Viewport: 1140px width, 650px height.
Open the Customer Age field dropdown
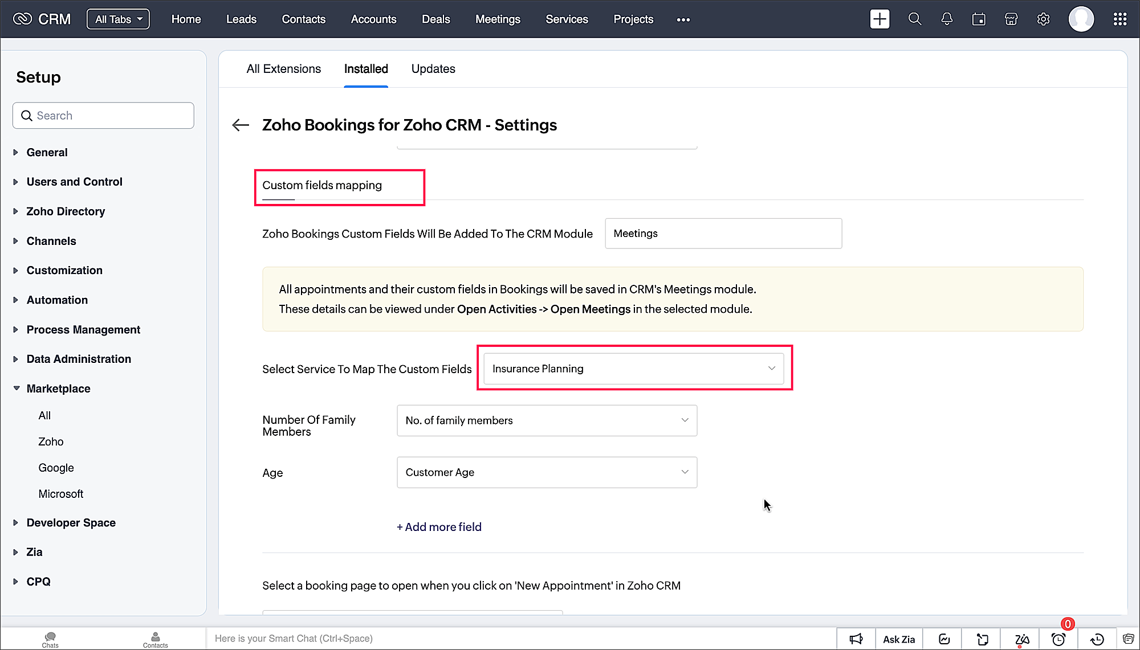546,472
